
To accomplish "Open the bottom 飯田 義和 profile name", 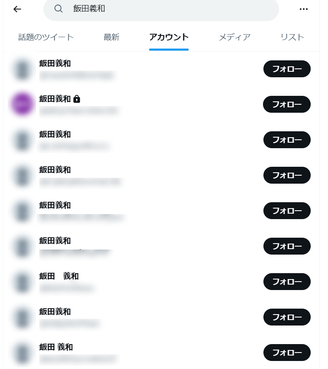I will coord(56,347).
